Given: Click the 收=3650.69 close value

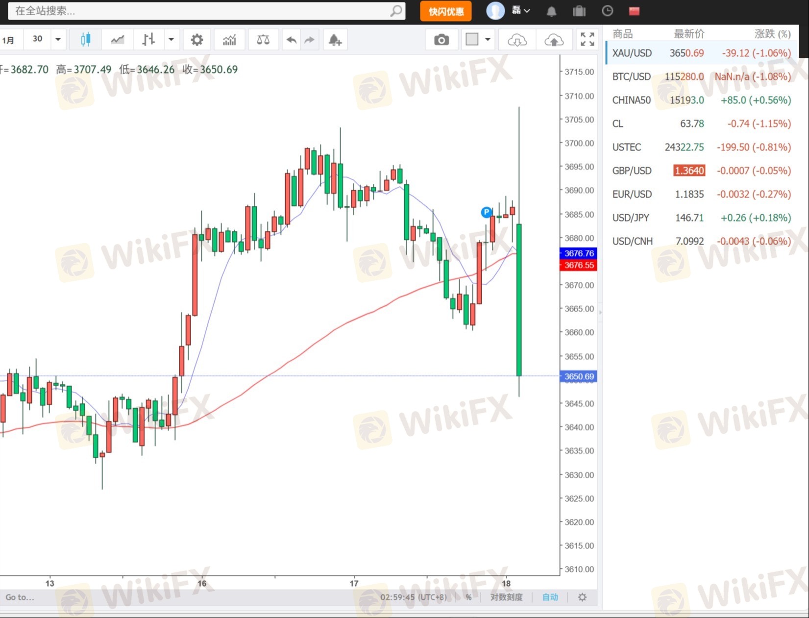Looking at the screenshot, I should click(210, 70).
